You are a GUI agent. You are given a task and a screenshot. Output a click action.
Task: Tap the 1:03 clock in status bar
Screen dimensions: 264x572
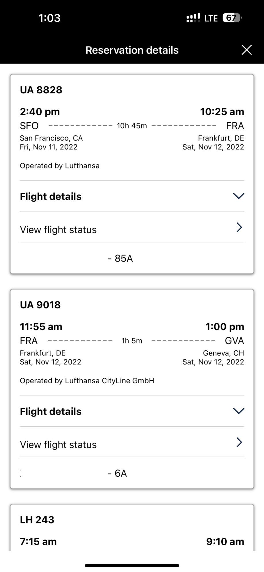49,18
